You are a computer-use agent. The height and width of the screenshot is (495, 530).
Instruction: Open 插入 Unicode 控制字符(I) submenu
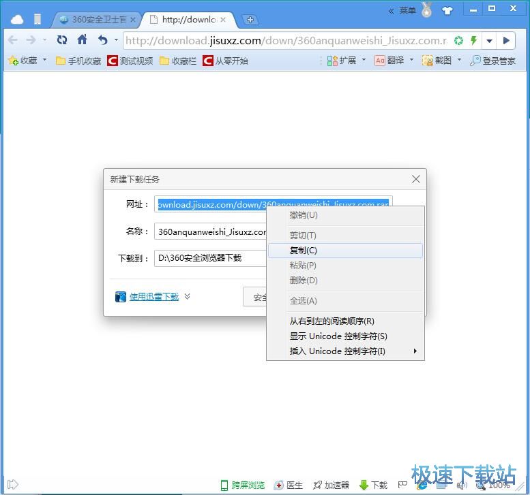345,351
